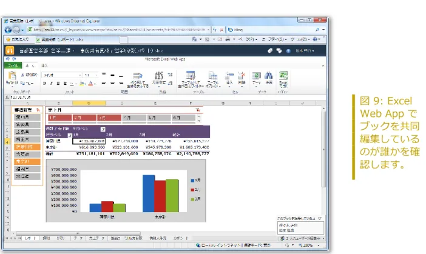
Task: Open the font name dropdown
Action: click(x=80, y=75)
